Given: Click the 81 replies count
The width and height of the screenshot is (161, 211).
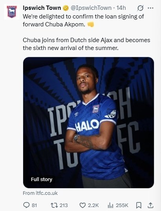Looking at the screenshot, I should pos(34,205).
